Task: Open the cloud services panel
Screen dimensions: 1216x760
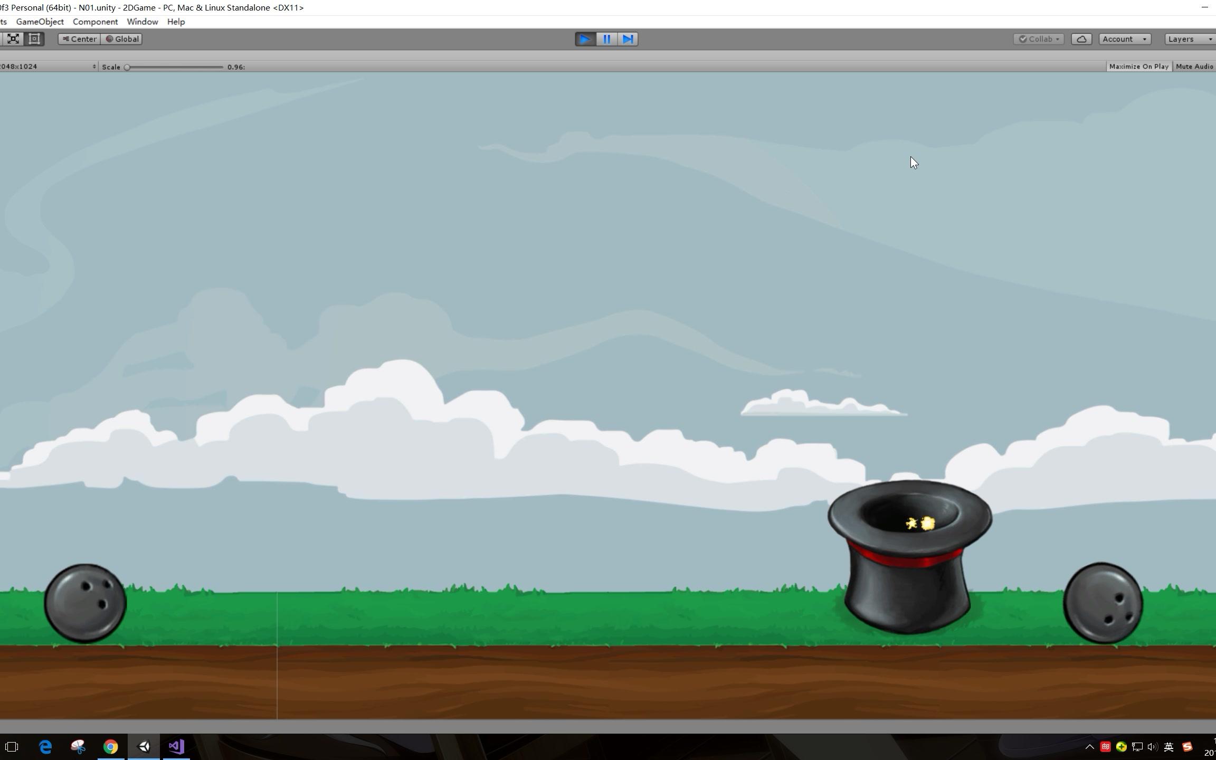Action: tap(1081, 39)
